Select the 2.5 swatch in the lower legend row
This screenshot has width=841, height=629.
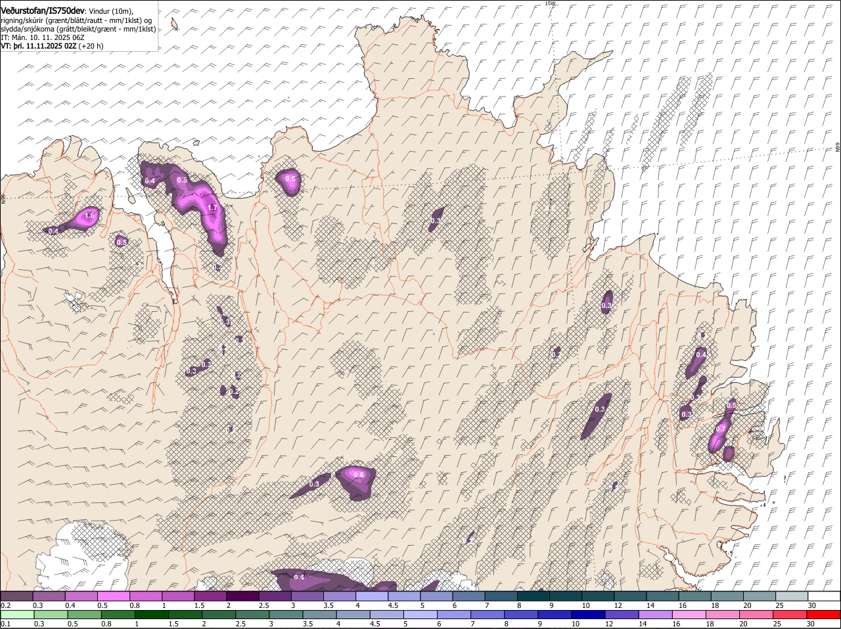point(253,615)
